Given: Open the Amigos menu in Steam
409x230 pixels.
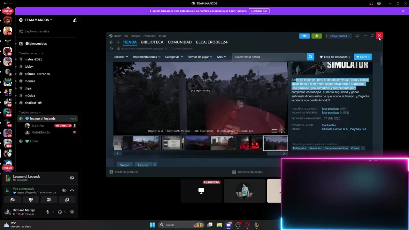Looking at the screenshot, I should click(x=136, y=36).
